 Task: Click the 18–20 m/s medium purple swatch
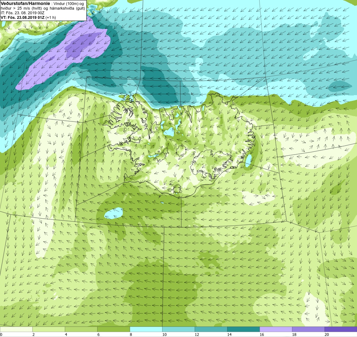click(x=308, y=329)
